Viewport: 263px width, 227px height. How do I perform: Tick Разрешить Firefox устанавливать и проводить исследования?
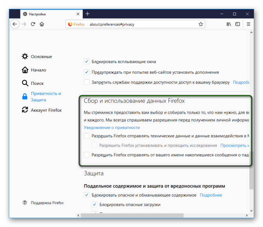point(95,145)
